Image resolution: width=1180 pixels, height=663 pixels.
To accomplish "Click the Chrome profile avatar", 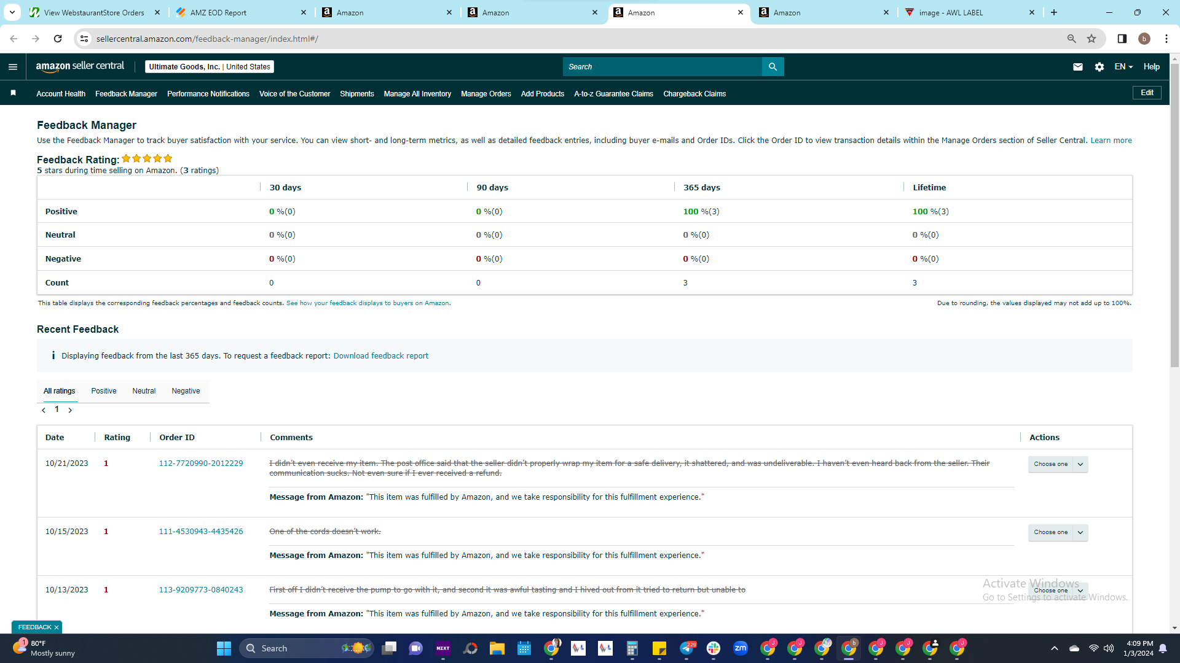I will [x=1144, y=39].
